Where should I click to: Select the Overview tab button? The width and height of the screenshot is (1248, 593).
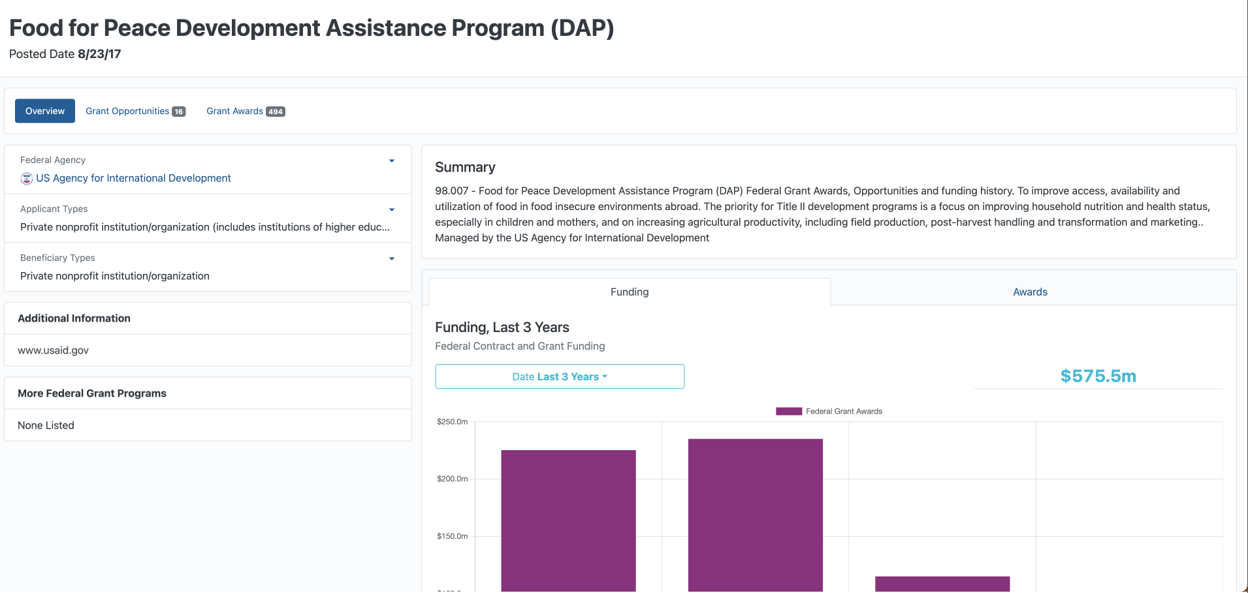coord(45,111)
